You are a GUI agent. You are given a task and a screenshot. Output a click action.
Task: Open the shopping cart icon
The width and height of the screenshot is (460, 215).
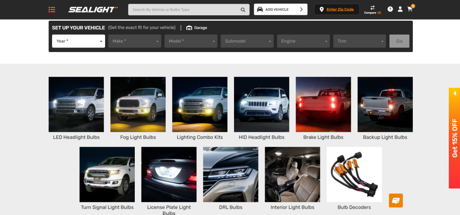pyautogui.click(x=410, y=9)
